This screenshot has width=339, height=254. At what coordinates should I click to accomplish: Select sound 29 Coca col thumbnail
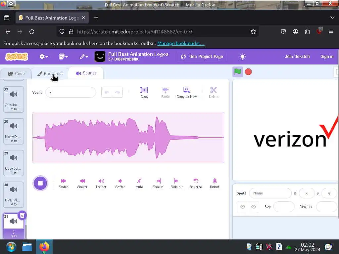13,163
